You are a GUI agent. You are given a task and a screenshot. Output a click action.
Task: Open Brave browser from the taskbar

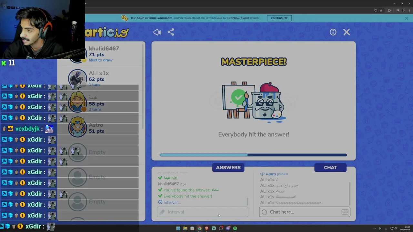[206, 228]
